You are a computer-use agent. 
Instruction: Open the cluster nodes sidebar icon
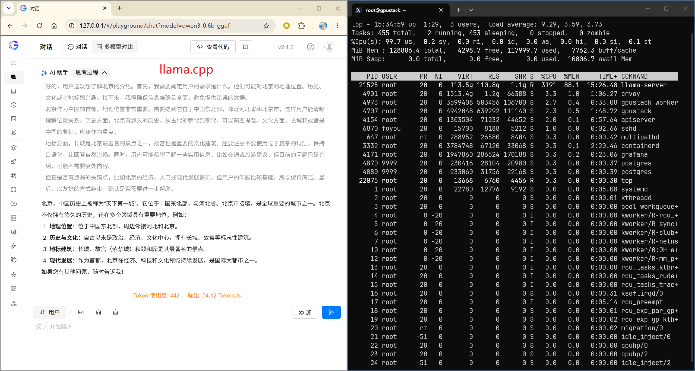pos(14,275)
